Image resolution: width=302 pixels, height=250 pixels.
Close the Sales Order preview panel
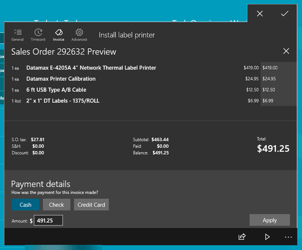click(x=286, y=51)
